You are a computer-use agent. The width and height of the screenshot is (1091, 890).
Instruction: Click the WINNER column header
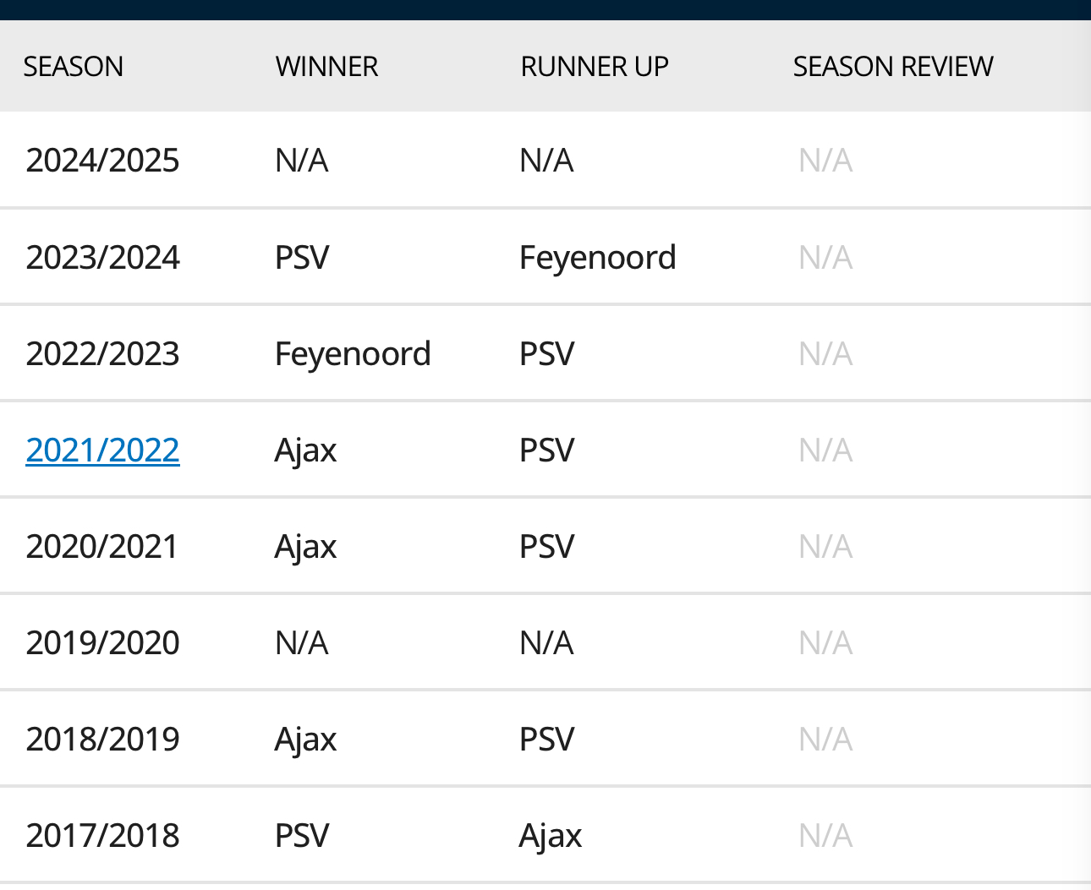pyautogui.click(x=326, y=67)
